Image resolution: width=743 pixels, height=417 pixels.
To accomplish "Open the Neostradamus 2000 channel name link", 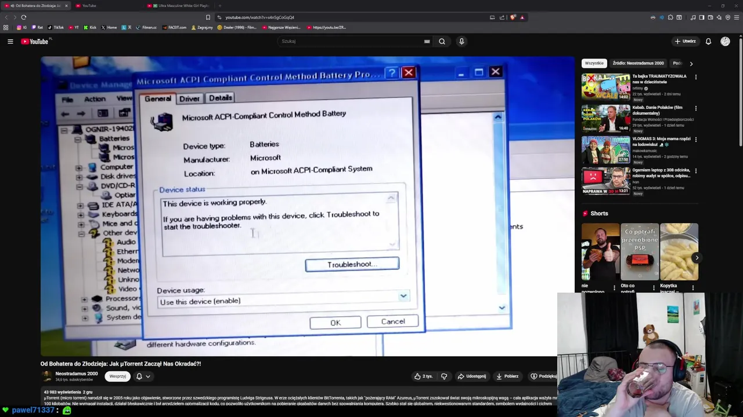I will (77, 374).
